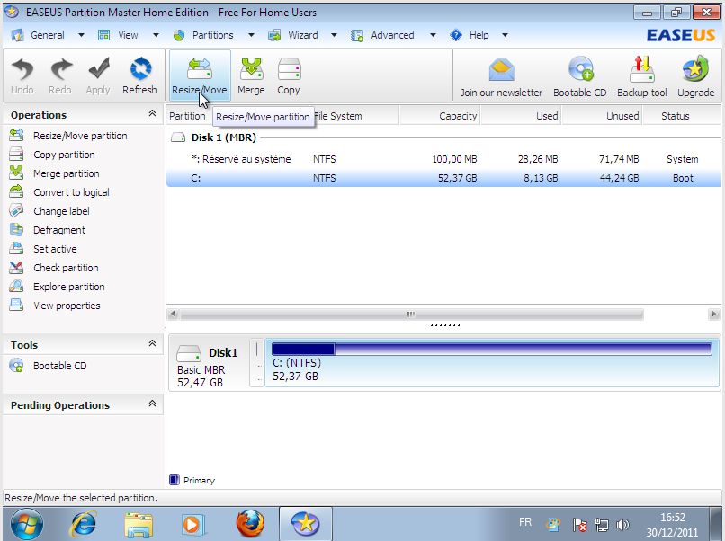This screenshot has height=541, width=725.
Task: Open the General menu
Action: click(x=47, y=35)
